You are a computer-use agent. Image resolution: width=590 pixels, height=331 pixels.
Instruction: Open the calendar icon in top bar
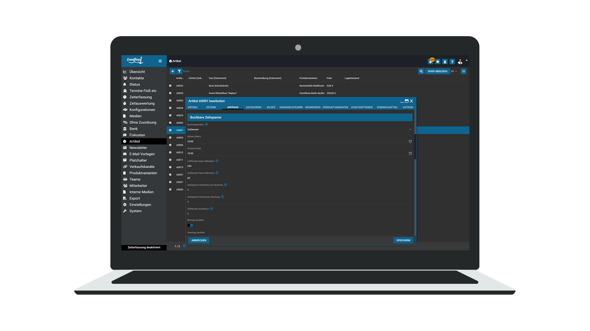(445, 62)
